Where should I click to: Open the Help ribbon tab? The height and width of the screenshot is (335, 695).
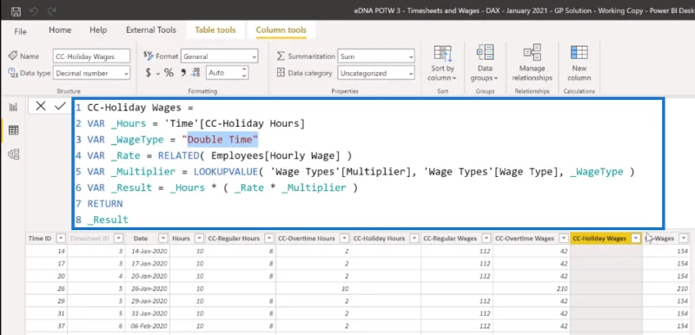pos(98,30)
